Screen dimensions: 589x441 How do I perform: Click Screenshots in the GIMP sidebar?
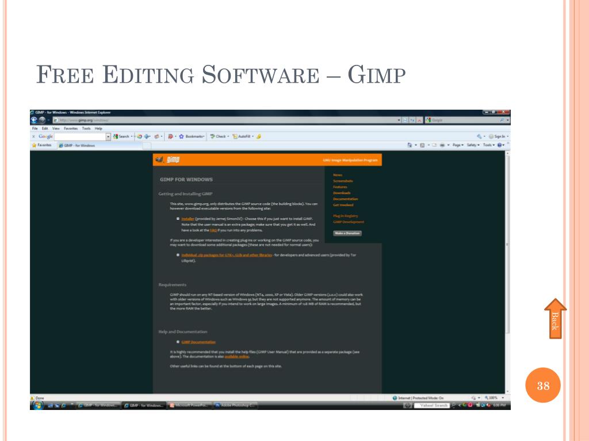[x=343, y=181]
